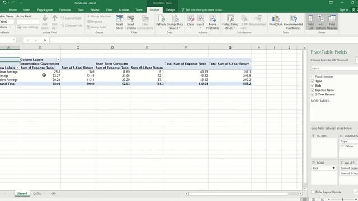The width and height of the screenshot is (358, 201).
Task: Select column C header
Action: (78, 47)
